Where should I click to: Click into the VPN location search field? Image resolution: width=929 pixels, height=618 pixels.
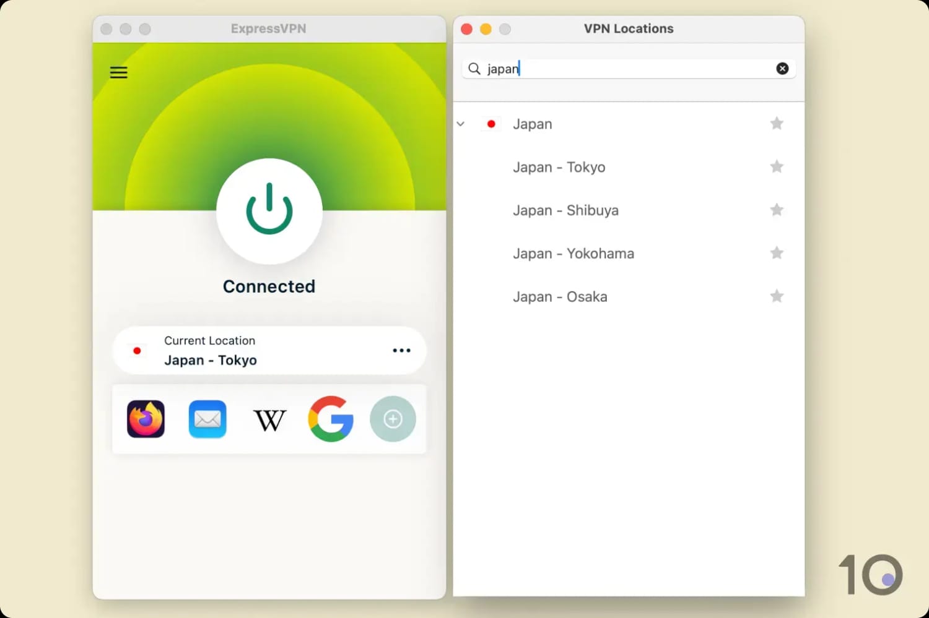pyautogui.click(x=629, y=69)
